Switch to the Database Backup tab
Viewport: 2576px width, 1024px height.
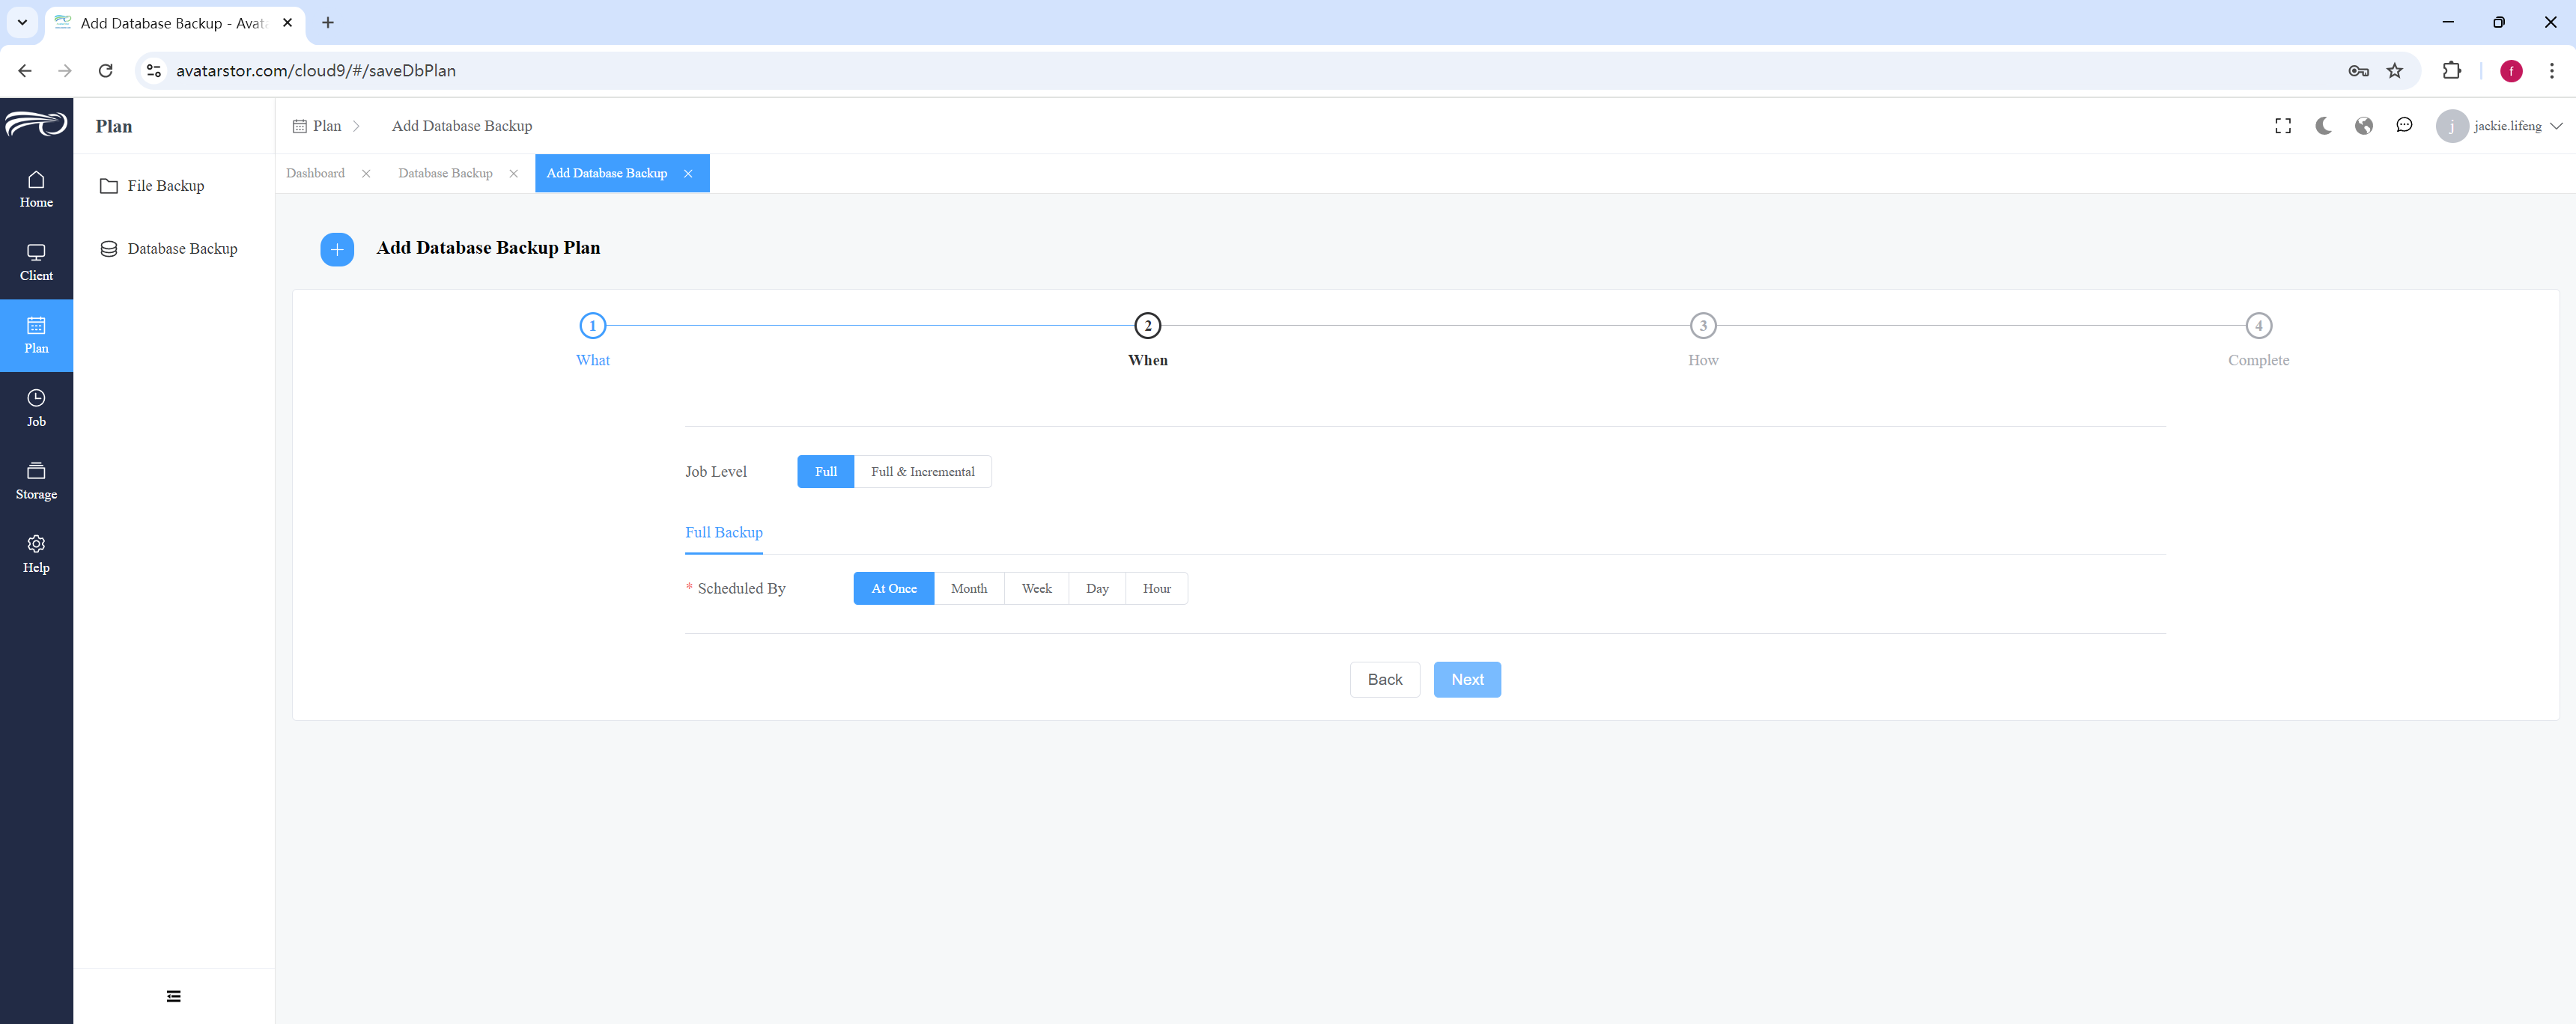coord(445,173)
